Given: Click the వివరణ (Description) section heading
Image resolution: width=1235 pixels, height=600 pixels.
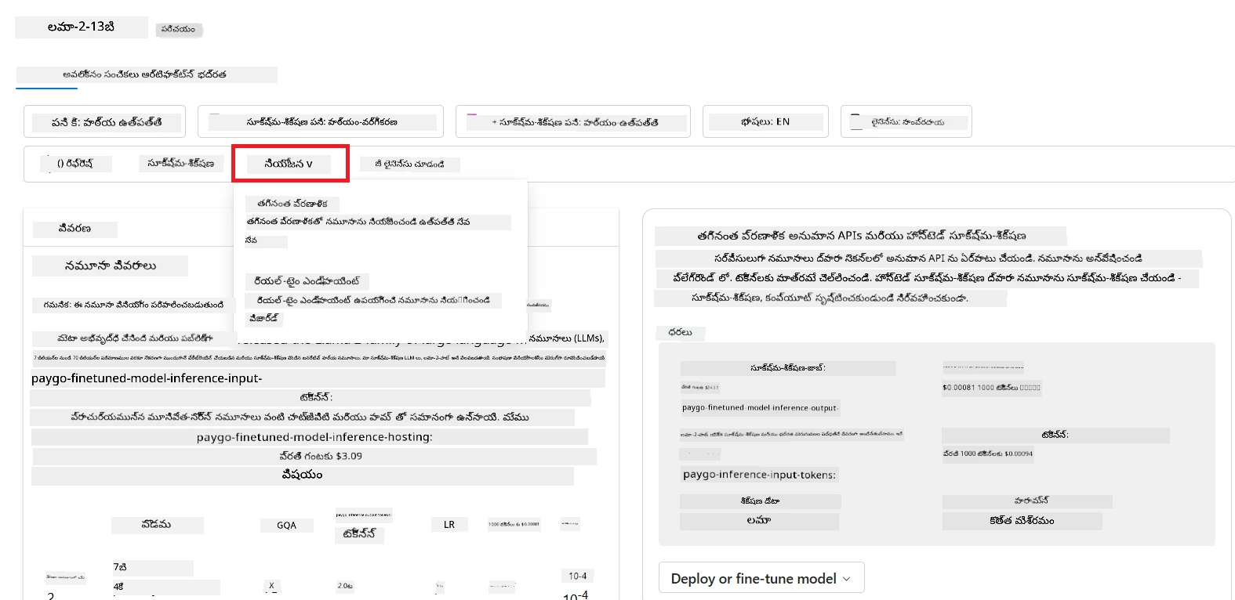Looking at the screenshot, I should pyautogui.click(x=74, y=229).
